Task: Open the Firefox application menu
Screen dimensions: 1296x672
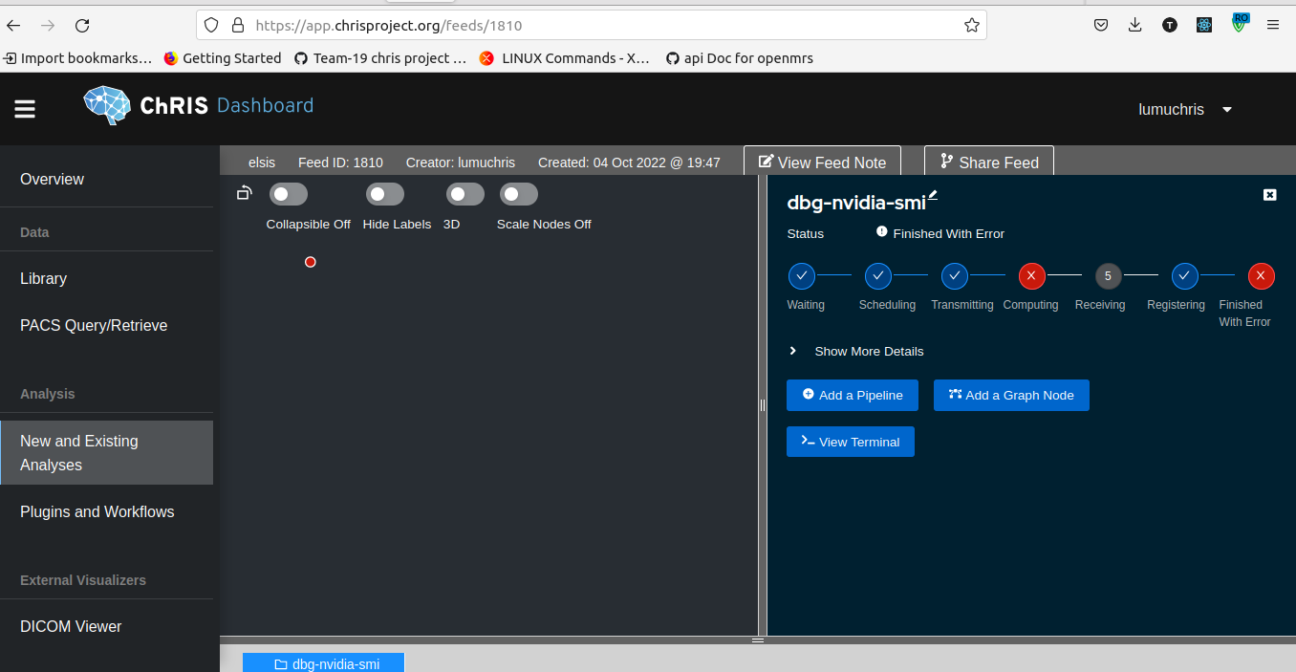Action: (x=1273, y=25)
